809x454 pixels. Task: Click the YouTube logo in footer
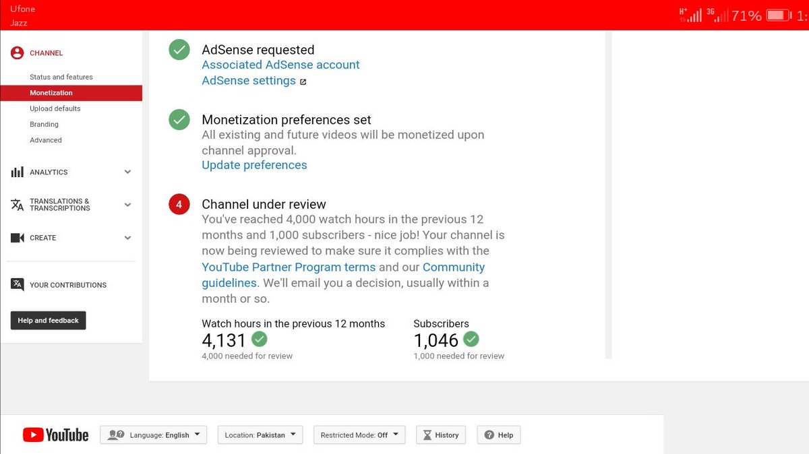click(56, 435)
